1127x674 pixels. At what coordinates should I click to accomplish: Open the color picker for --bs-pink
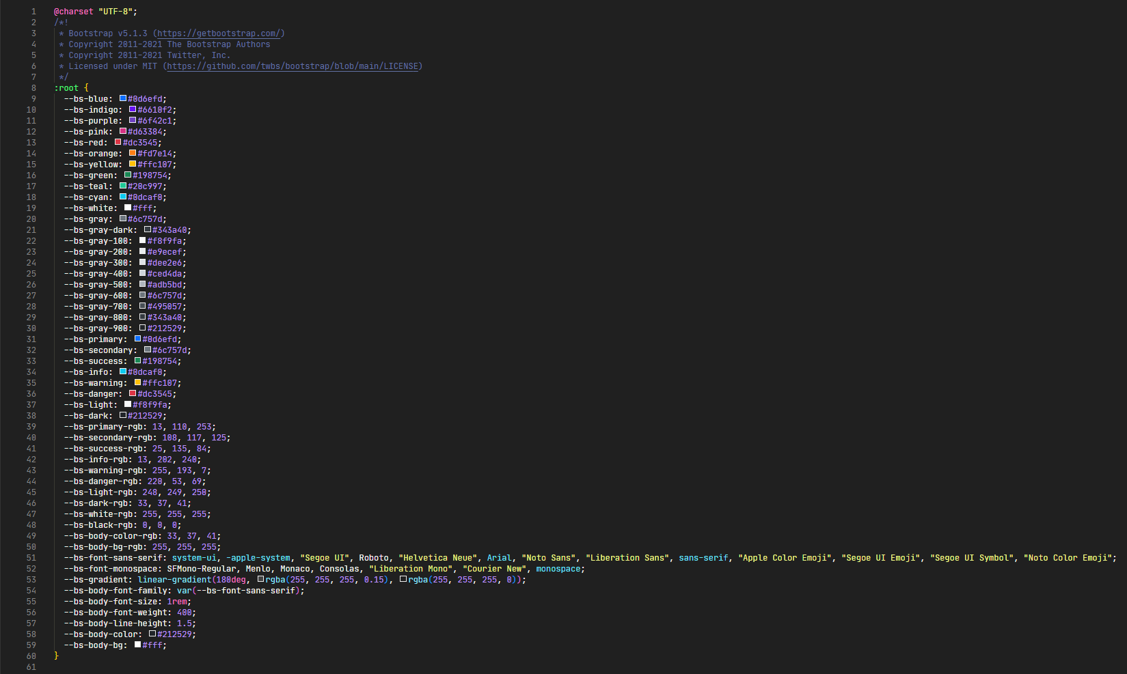click(123, 131)
